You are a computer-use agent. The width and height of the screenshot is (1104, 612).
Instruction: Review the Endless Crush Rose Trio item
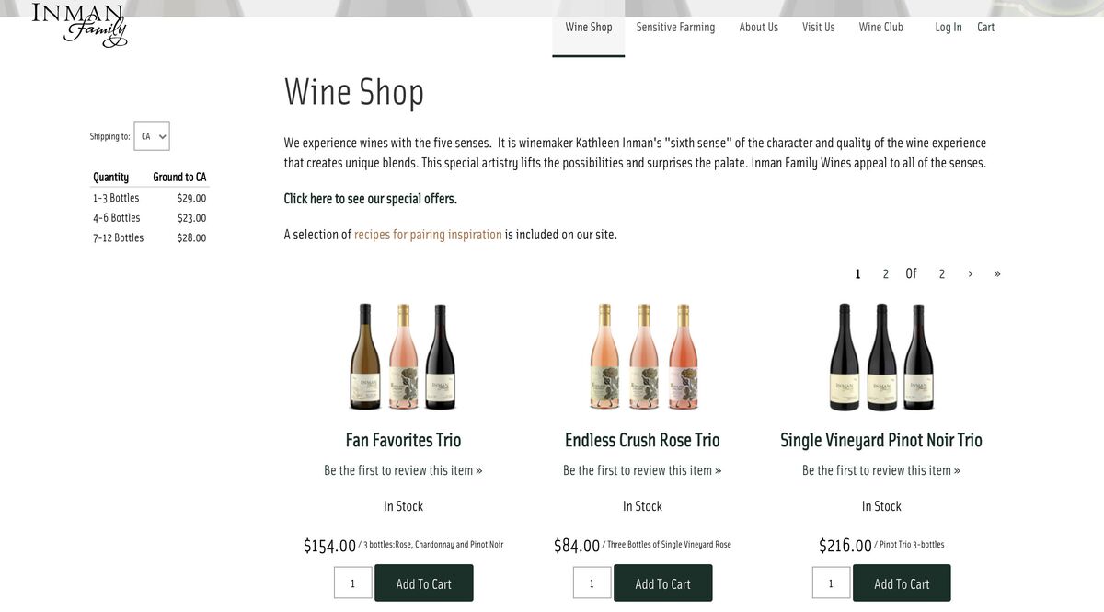(x=642, y=469)
